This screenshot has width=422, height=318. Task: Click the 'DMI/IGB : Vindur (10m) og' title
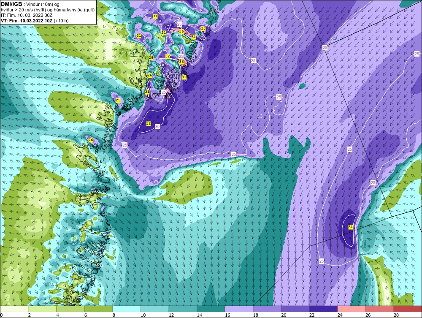[30, 4]
